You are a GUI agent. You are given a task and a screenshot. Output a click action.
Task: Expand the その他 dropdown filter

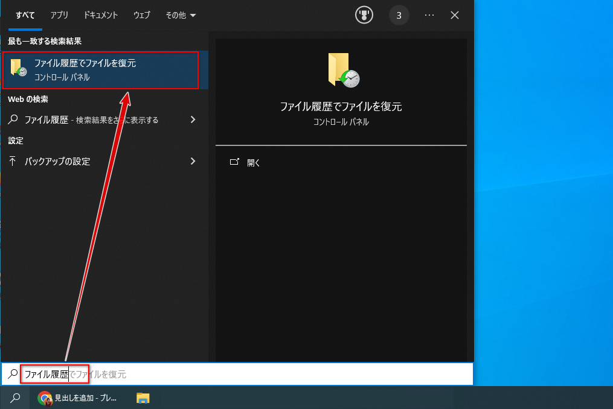pyautogui.click(x=181, y=15)
